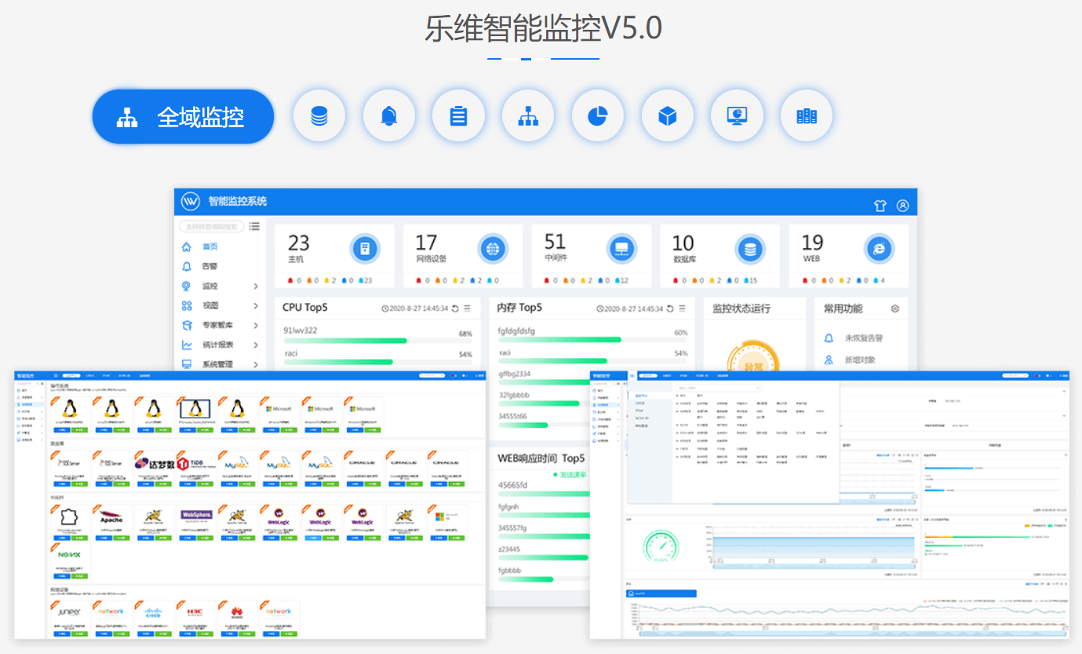The height and width of the screenshot is (654, 1082).
Task: Open the pie chart report icon tab
Action: point(597,117)
